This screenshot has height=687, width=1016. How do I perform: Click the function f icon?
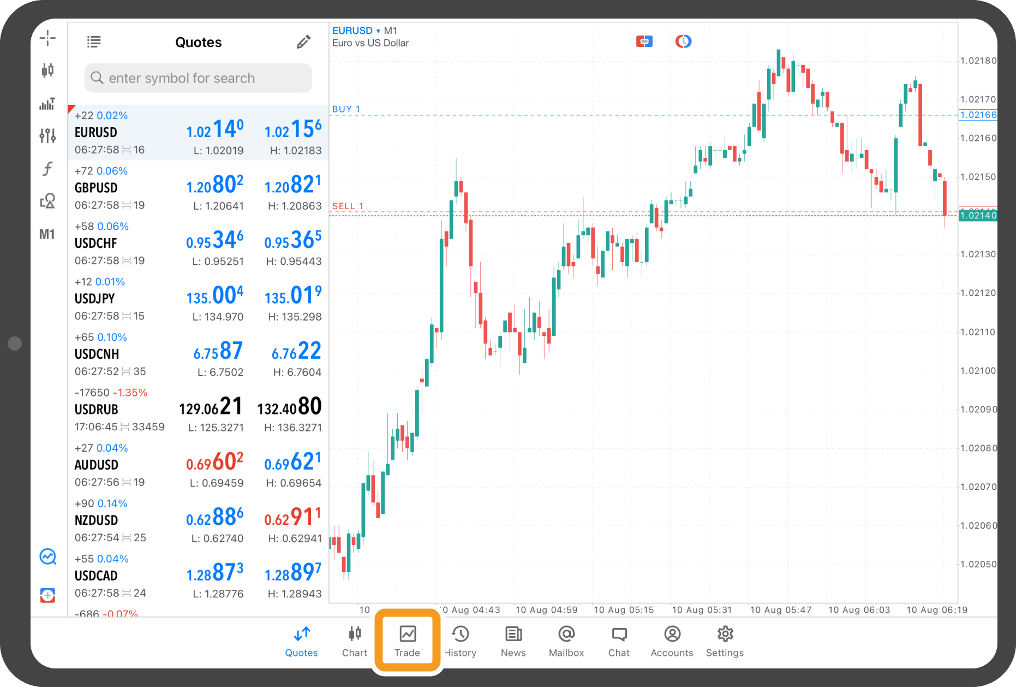[x=47, y=169]
